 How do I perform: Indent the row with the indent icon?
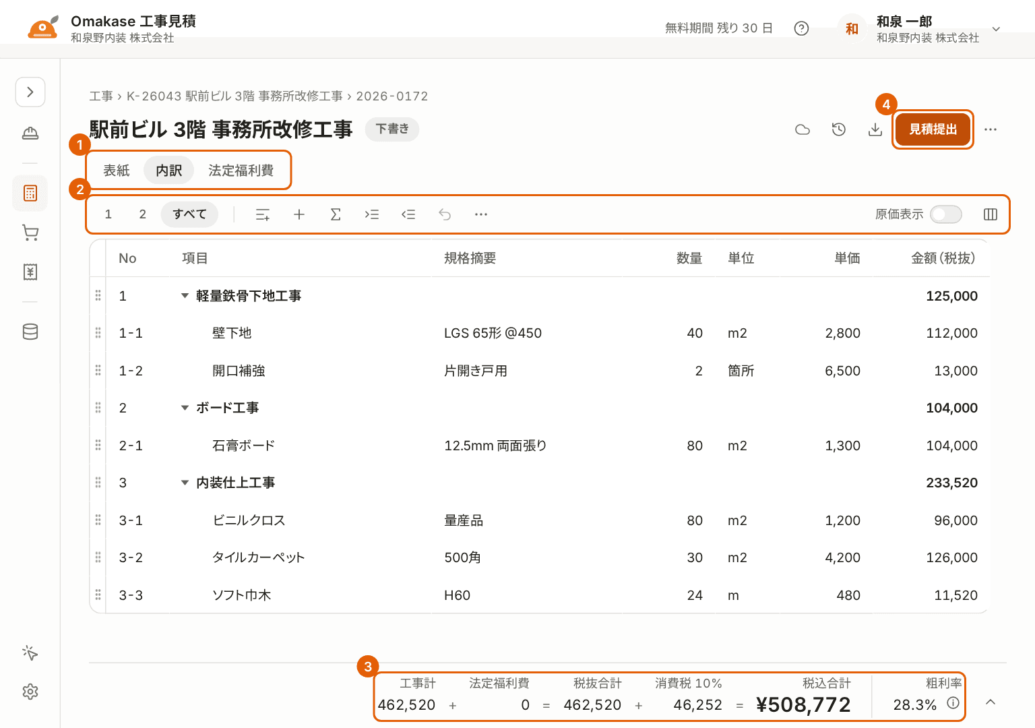point(372,214)
